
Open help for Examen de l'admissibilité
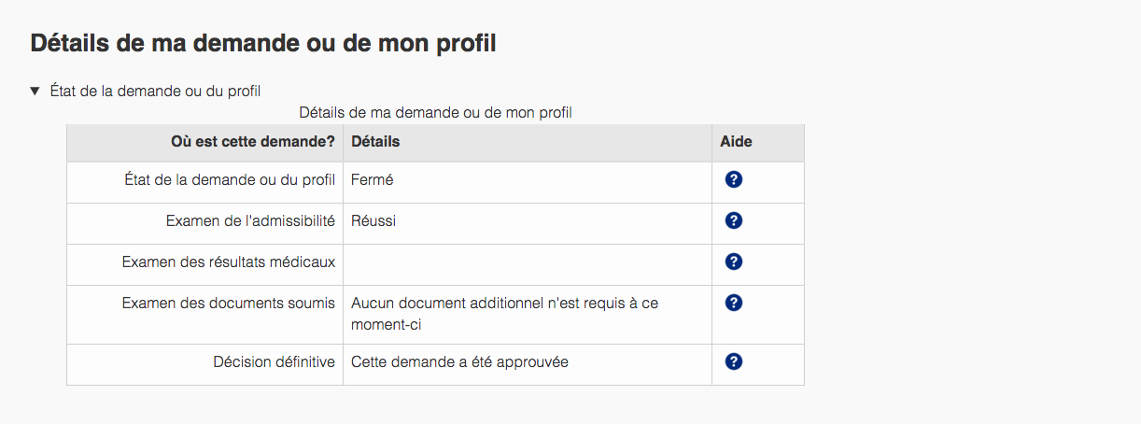pyautogui.click(x=733, y=220)
